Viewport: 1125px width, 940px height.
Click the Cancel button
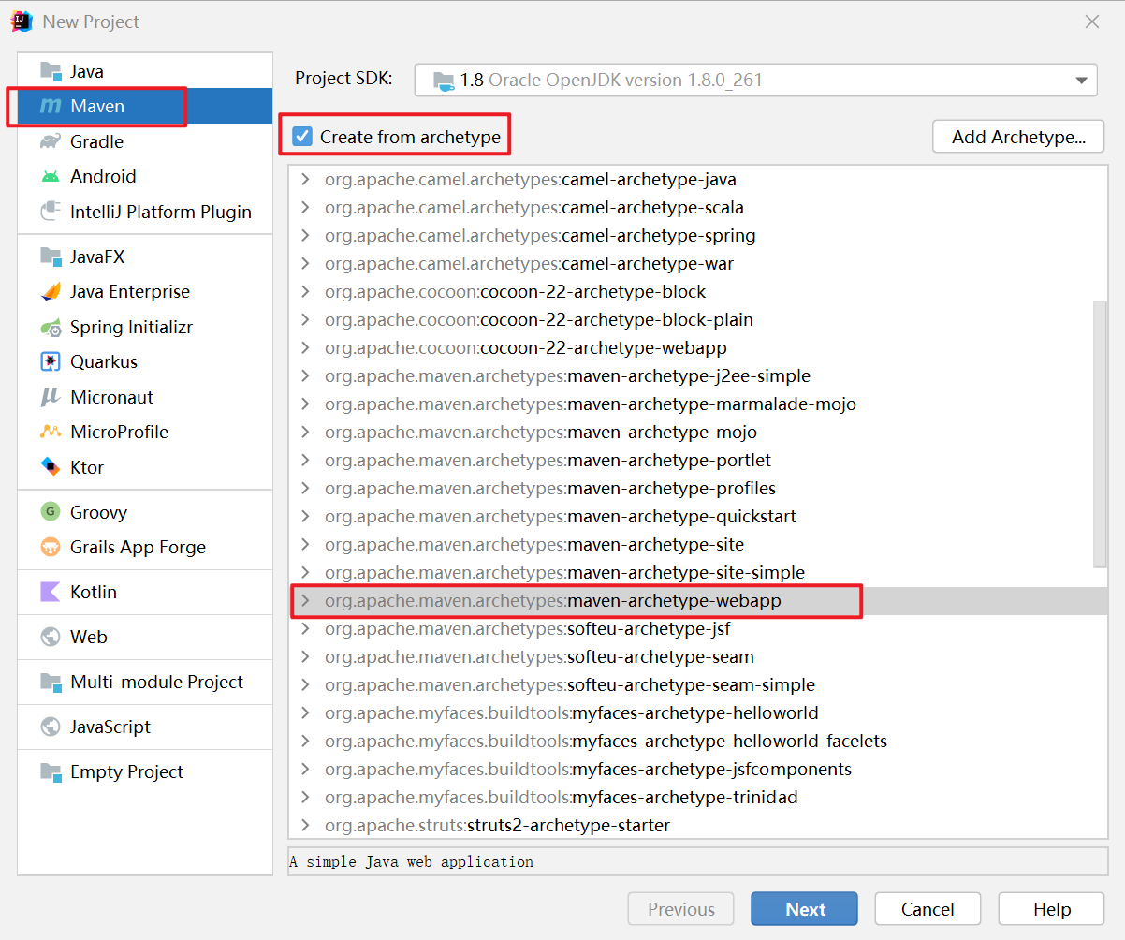pyautogui.click(x=928, y=909)
